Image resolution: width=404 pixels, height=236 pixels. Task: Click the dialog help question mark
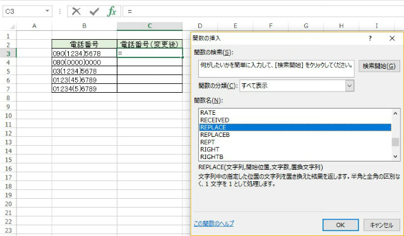370,38
